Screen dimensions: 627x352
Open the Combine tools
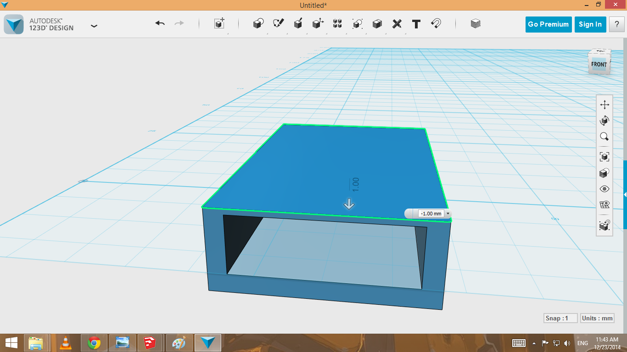tap(377, 24)
